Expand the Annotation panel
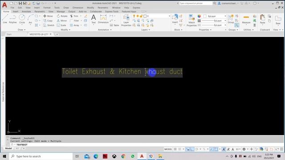 click(x=105, y=30)
